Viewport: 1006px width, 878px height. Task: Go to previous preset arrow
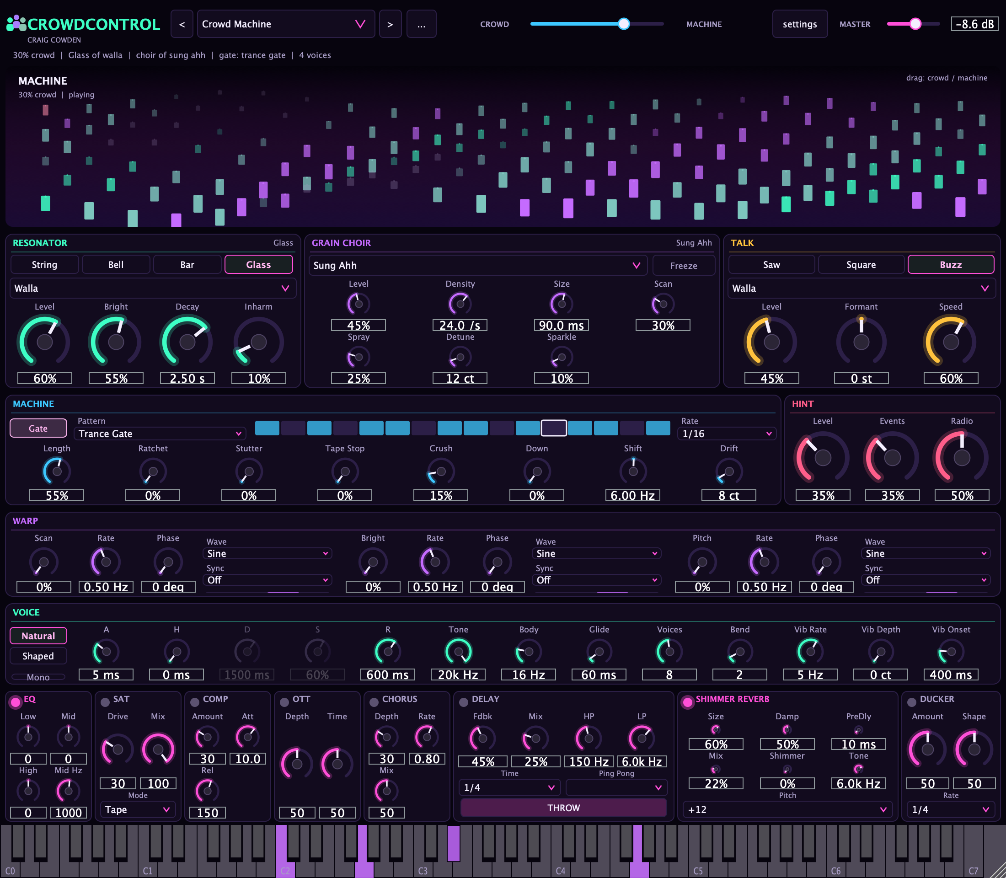tap(182, 24)
